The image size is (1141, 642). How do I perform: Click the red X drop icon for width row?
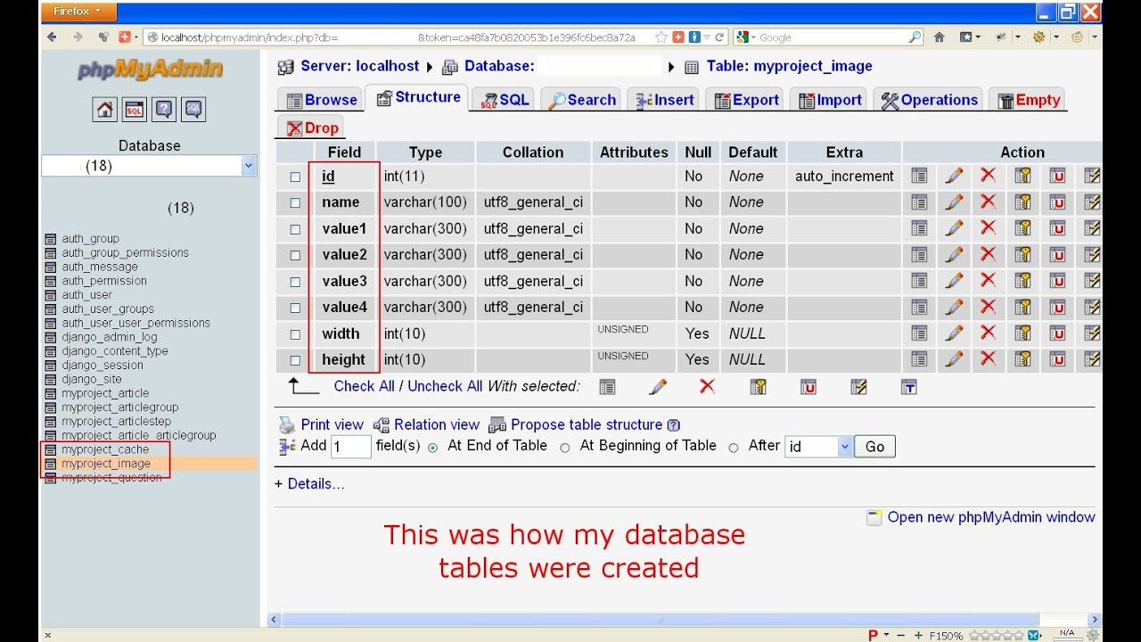pyautogui.click(x=988, y=333)
